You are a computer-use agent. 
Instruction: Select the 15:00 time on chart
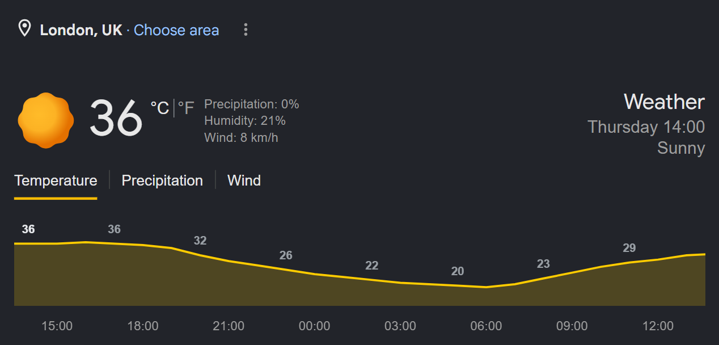pos(57,326)
